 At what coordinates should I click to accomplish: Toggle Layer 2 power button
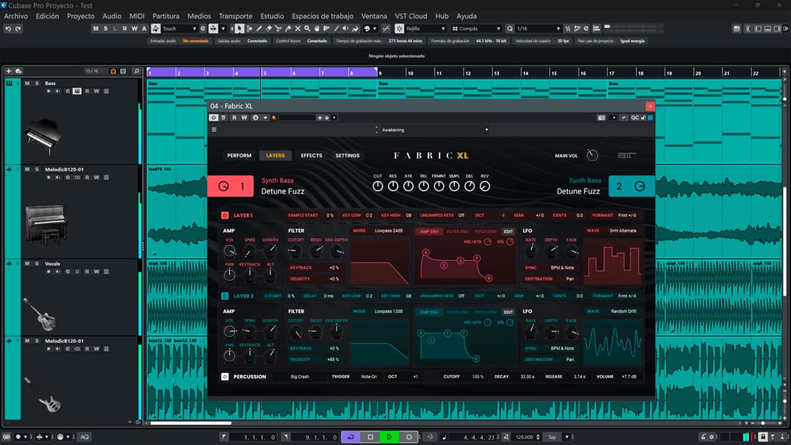click(x=225, y=296)
